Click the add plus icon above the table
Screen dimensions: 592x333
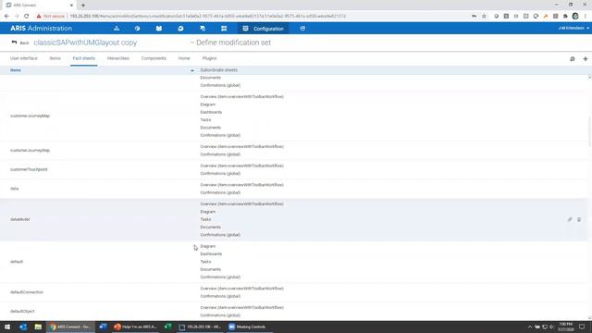pyautogui.click(x=586, y=59)
